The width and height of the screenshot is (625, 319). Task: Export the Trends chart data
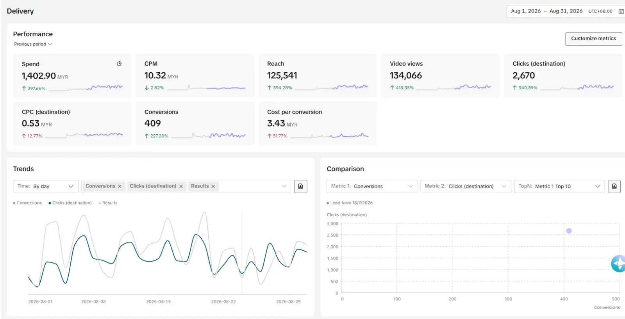pos(300,186)
